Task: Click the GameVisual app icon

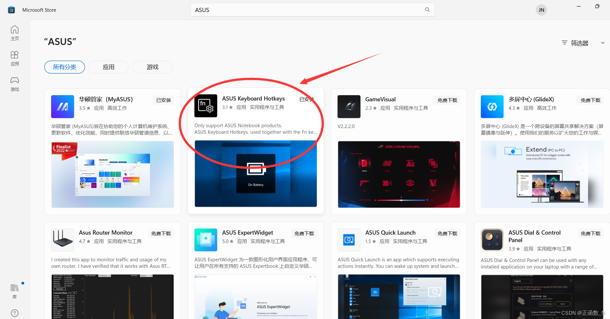Action: click(x=349, y=107)
